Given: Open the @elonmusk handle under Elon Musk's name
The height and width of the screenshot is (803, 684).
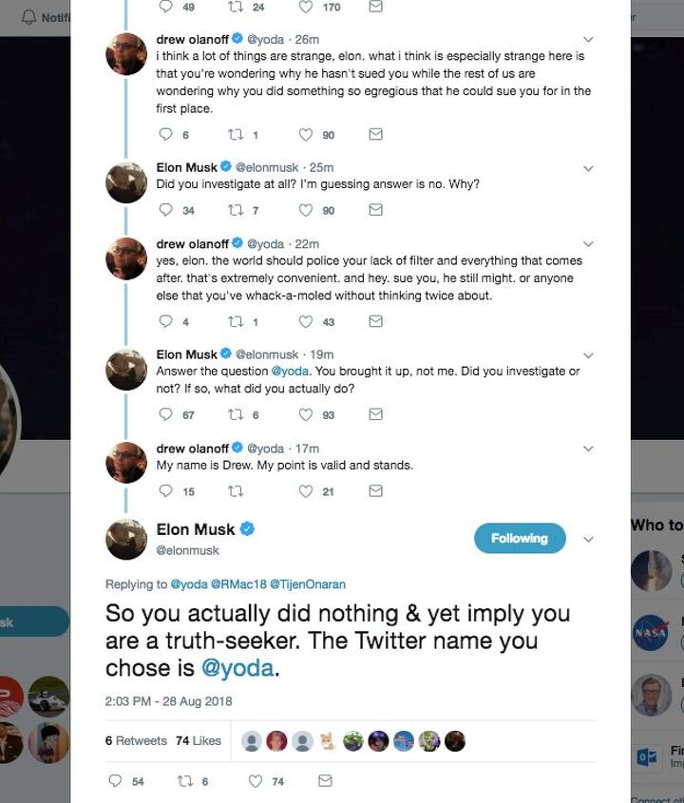Looking at the screenshot, I should pos(187,550).
